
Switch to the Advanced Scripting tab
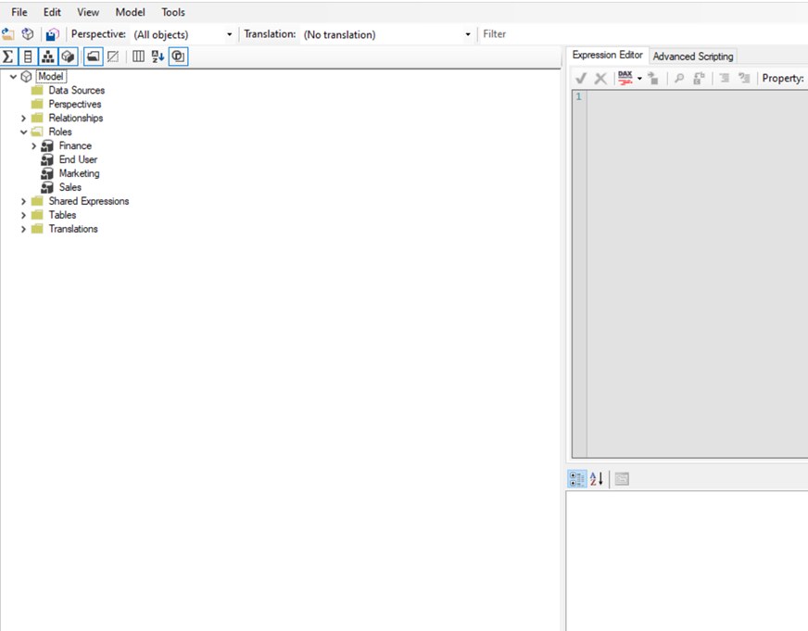(x=692, y=57)
